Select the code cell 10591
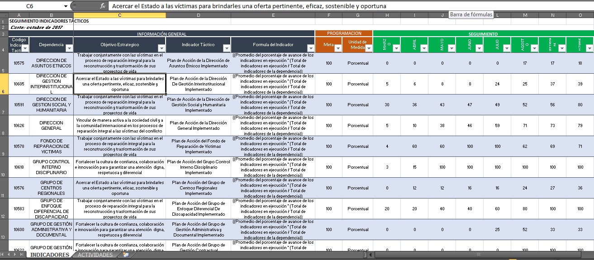 (x=19, y=104)
